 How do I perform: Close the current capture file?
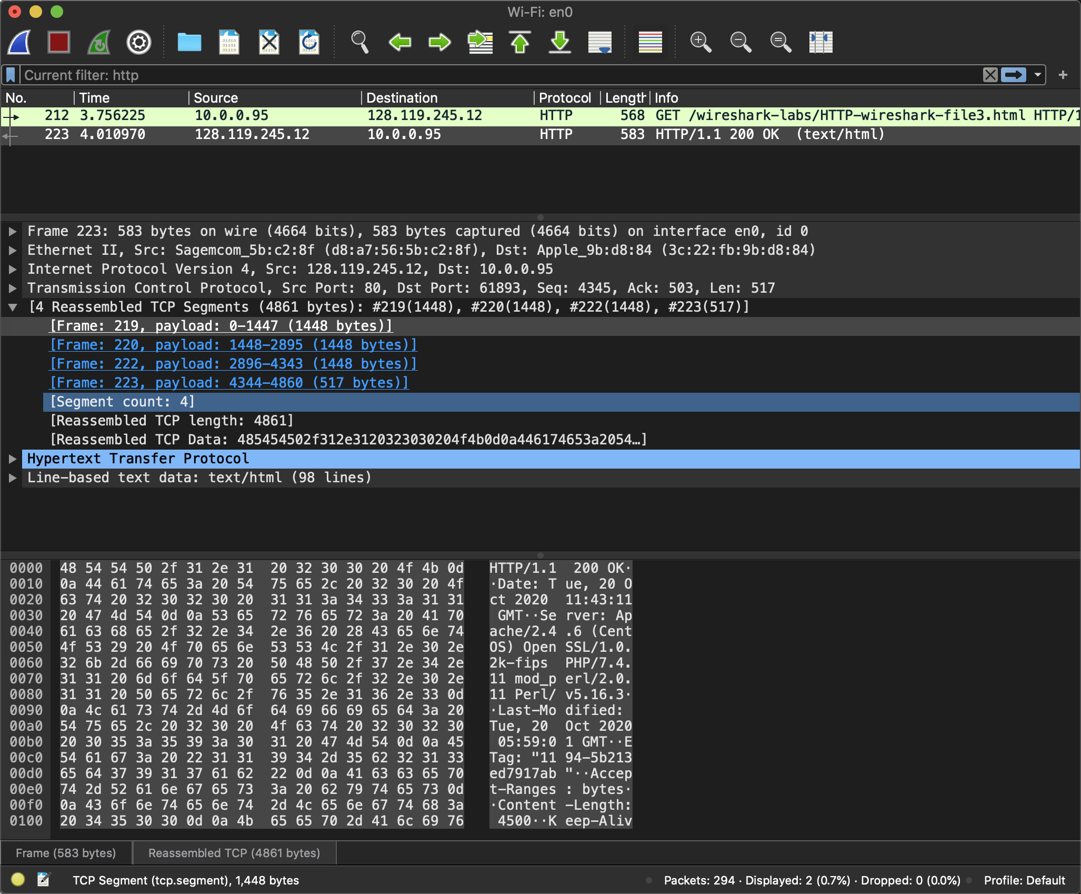269,42
